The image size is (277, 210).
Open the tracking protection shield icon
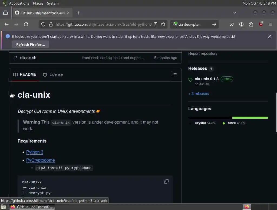click(43, 24)
